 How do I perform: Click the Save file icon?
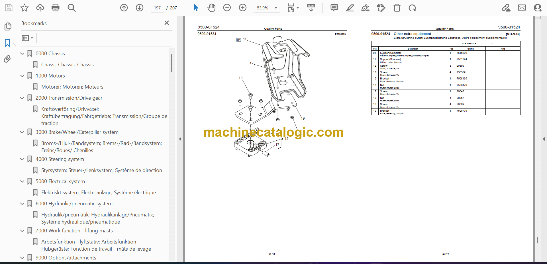[x=9, y=8]
